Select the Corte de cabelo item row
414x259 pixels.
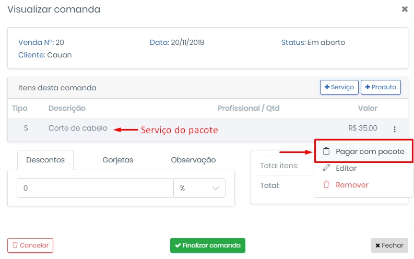point(208,129)
